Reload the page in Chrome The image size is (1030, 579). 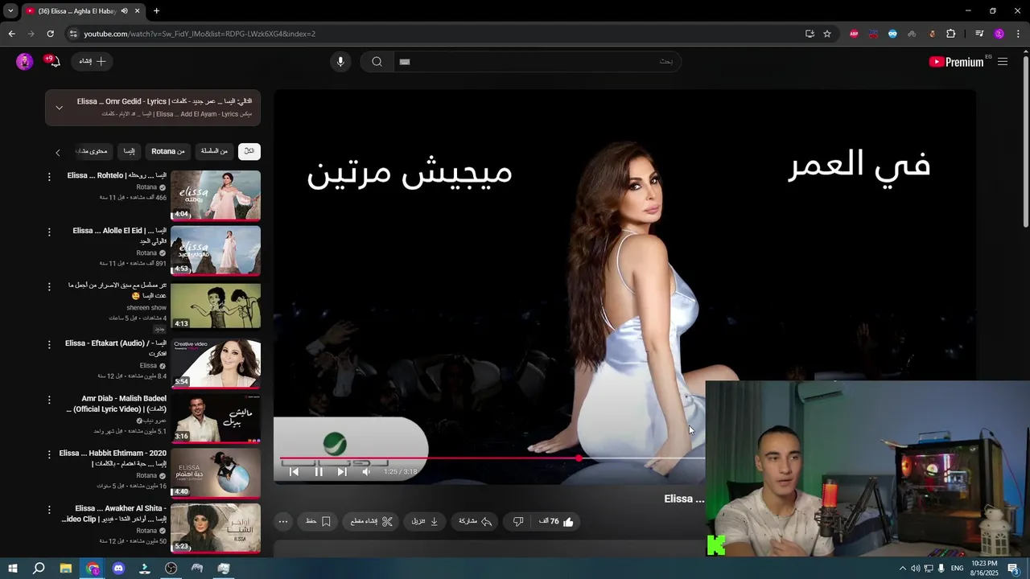(x=50, y=34)
